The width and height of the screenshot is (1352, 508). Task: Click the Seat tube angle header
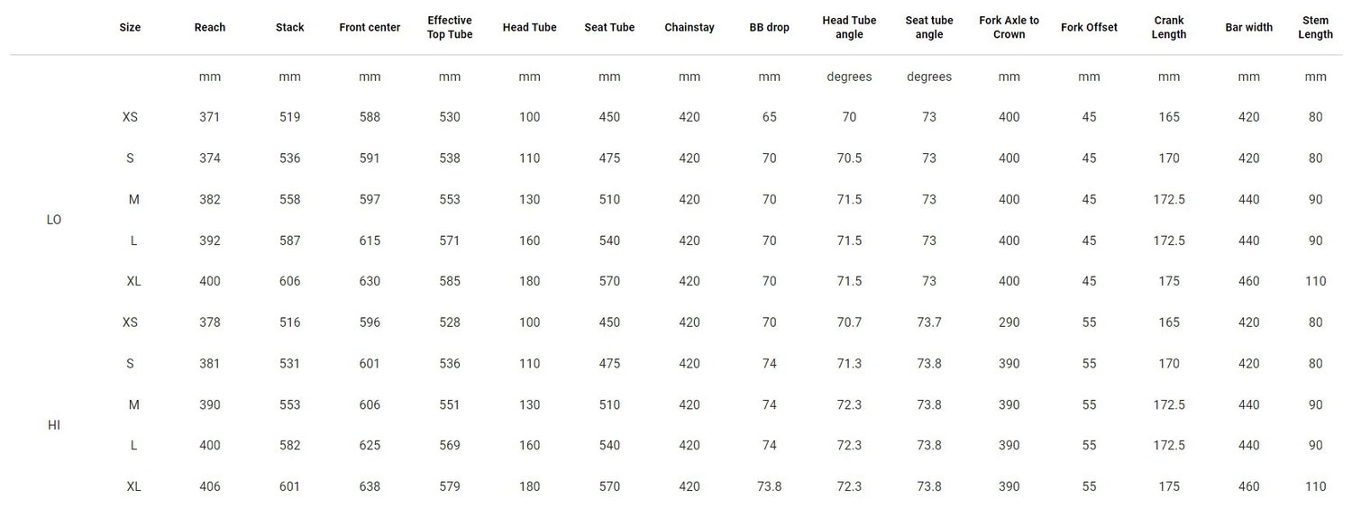[x=929, y=28]
